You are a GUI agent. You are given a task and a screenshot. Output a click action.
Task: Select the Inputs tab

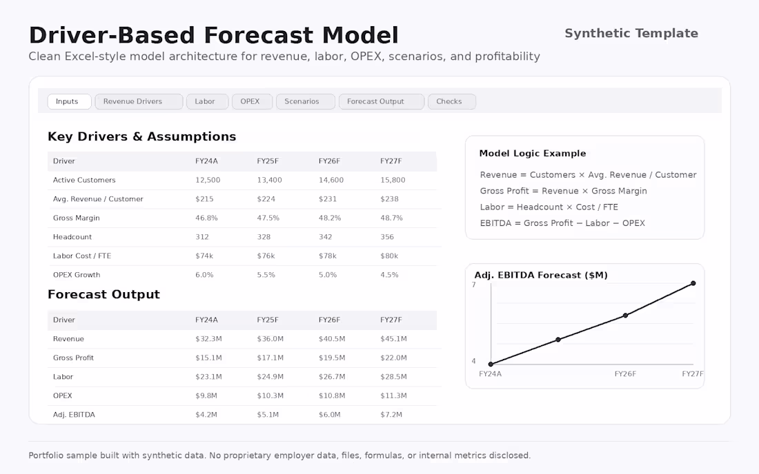69,101
